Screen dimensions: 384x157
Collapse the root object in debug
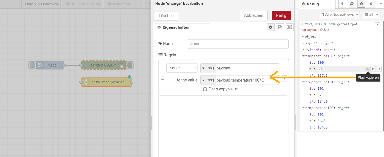(x=303, y=37)
